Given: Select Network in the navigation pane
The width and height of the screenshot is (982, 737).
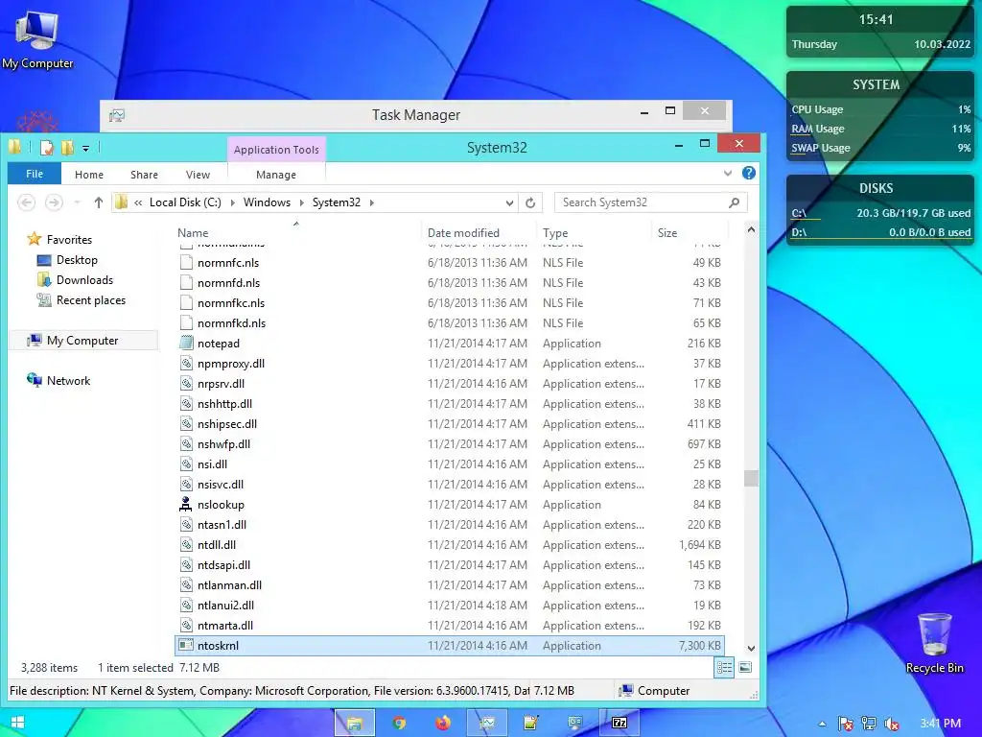Looking at the screenshot, I should (x=68, y=380).
